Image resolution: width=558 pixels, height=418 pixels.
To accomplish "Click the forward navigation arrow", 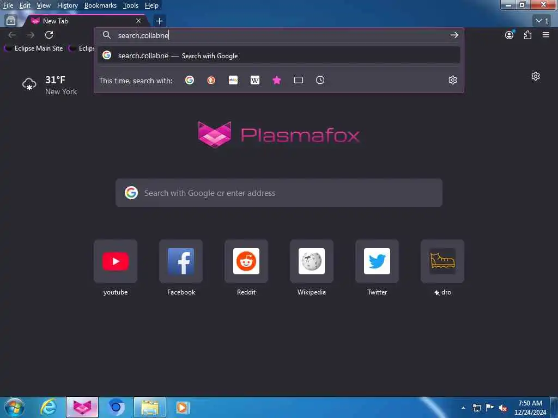I will click(x=31, y=35).
